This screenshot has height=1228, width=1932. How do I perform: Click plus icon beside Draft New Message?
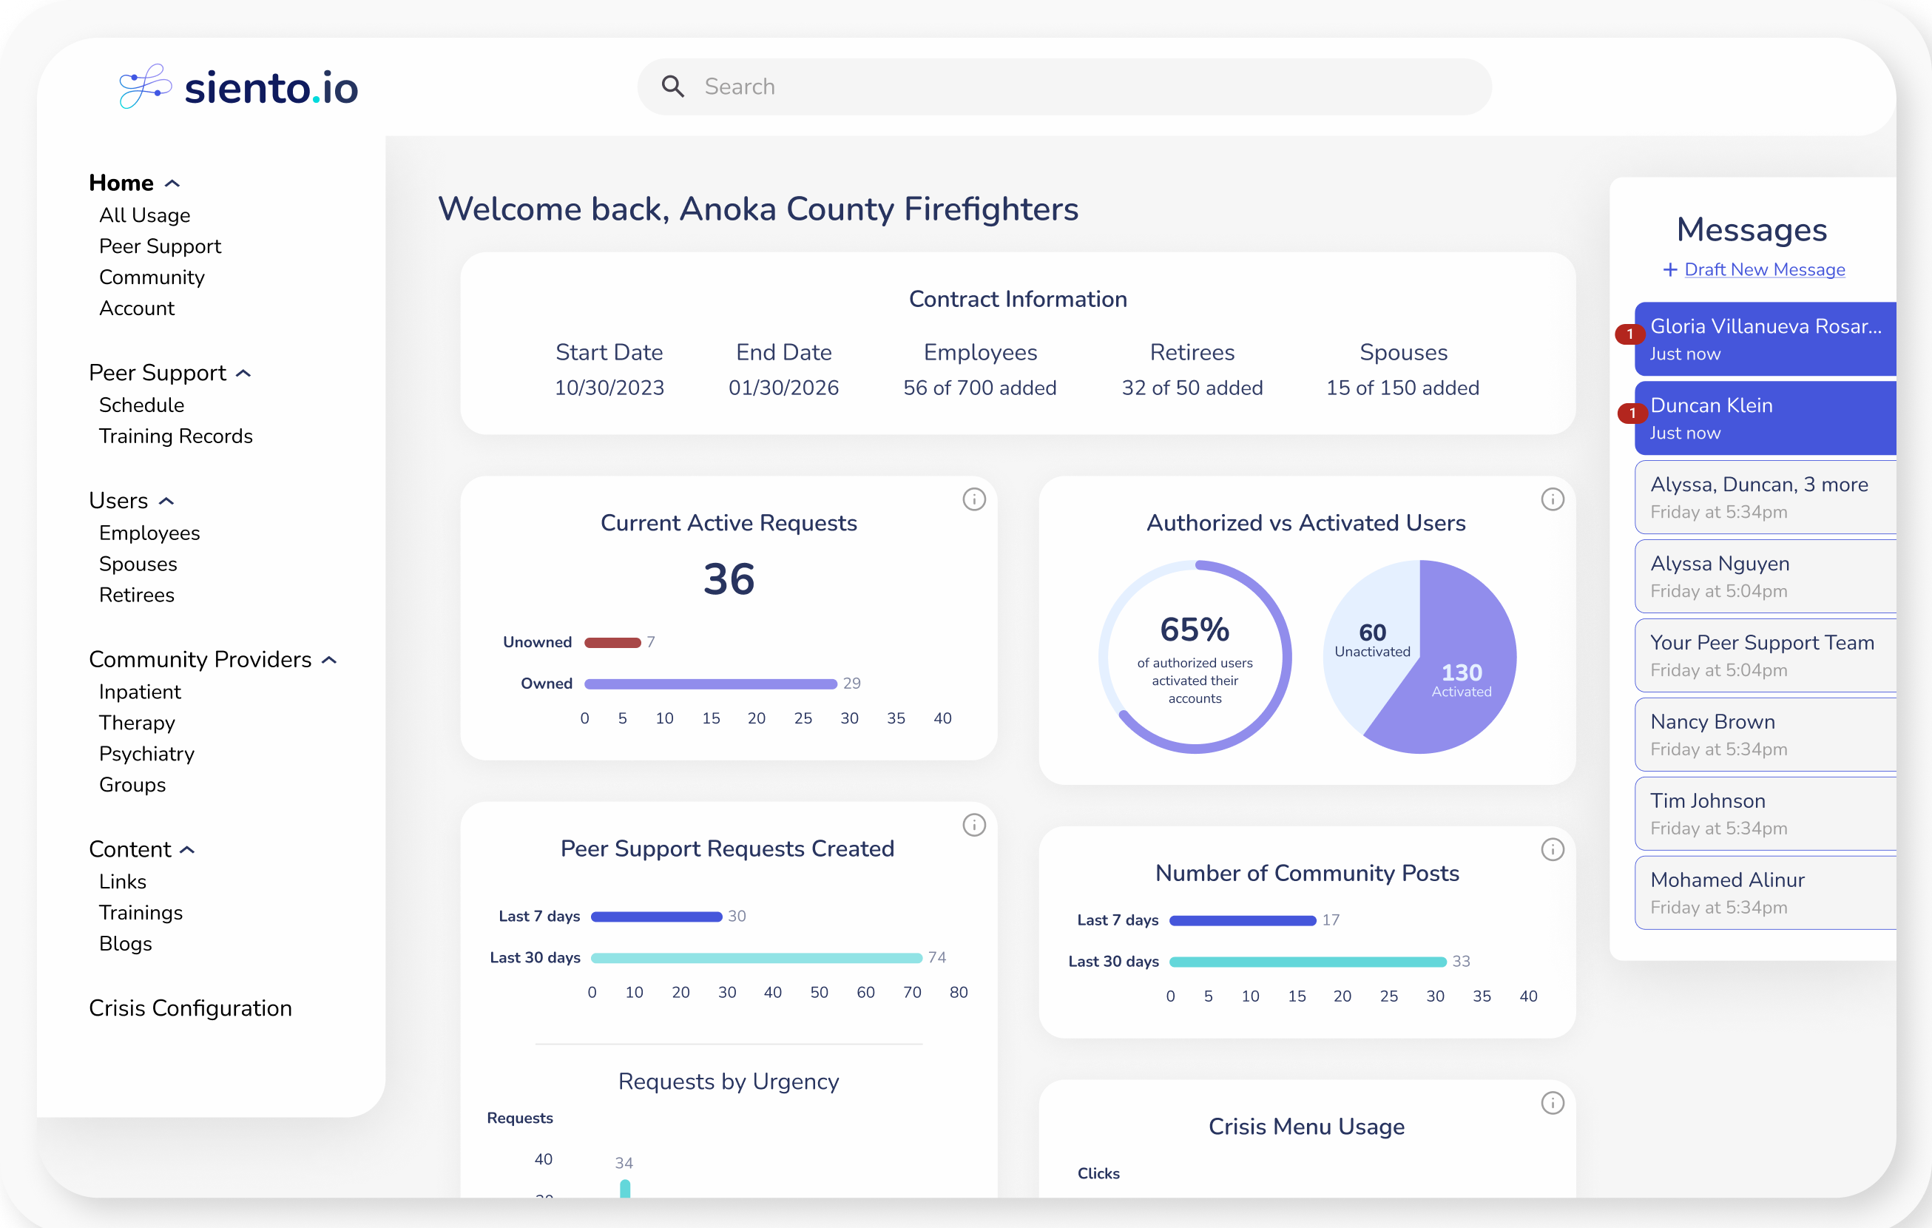(1669, 270)
